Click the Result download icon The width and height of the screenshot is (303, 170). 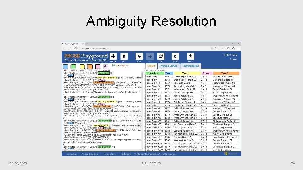pyautogui.click(x=190, y=56)
